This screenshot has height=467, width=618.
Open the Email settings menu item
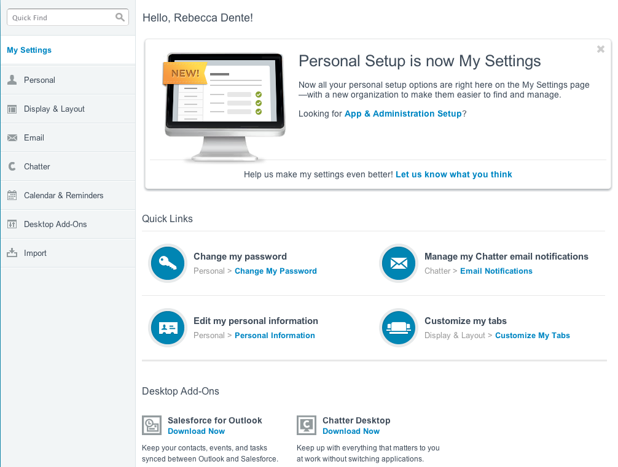(34, 137)
